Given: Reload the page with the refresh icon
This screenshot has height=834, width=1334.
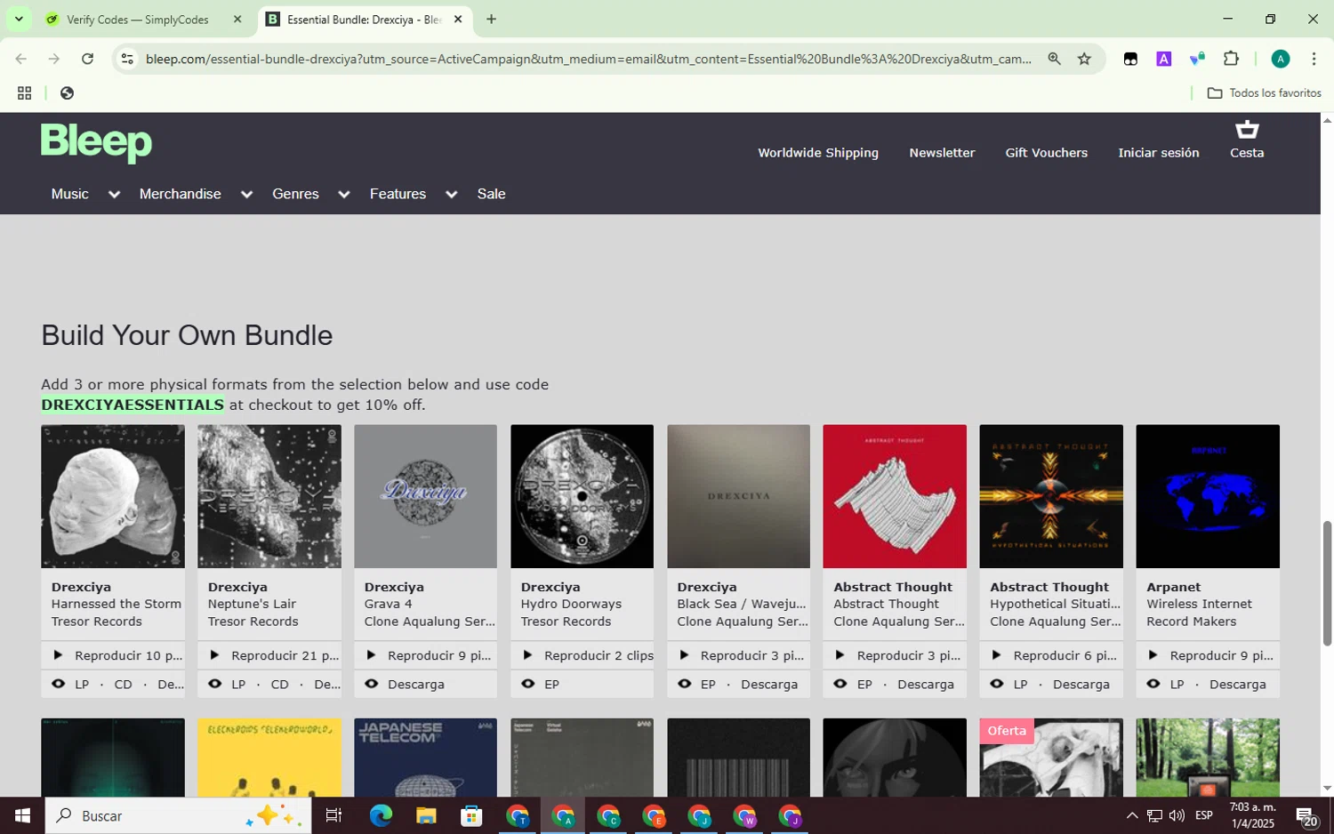Looking at the screenshot, I should coord(87,59).
